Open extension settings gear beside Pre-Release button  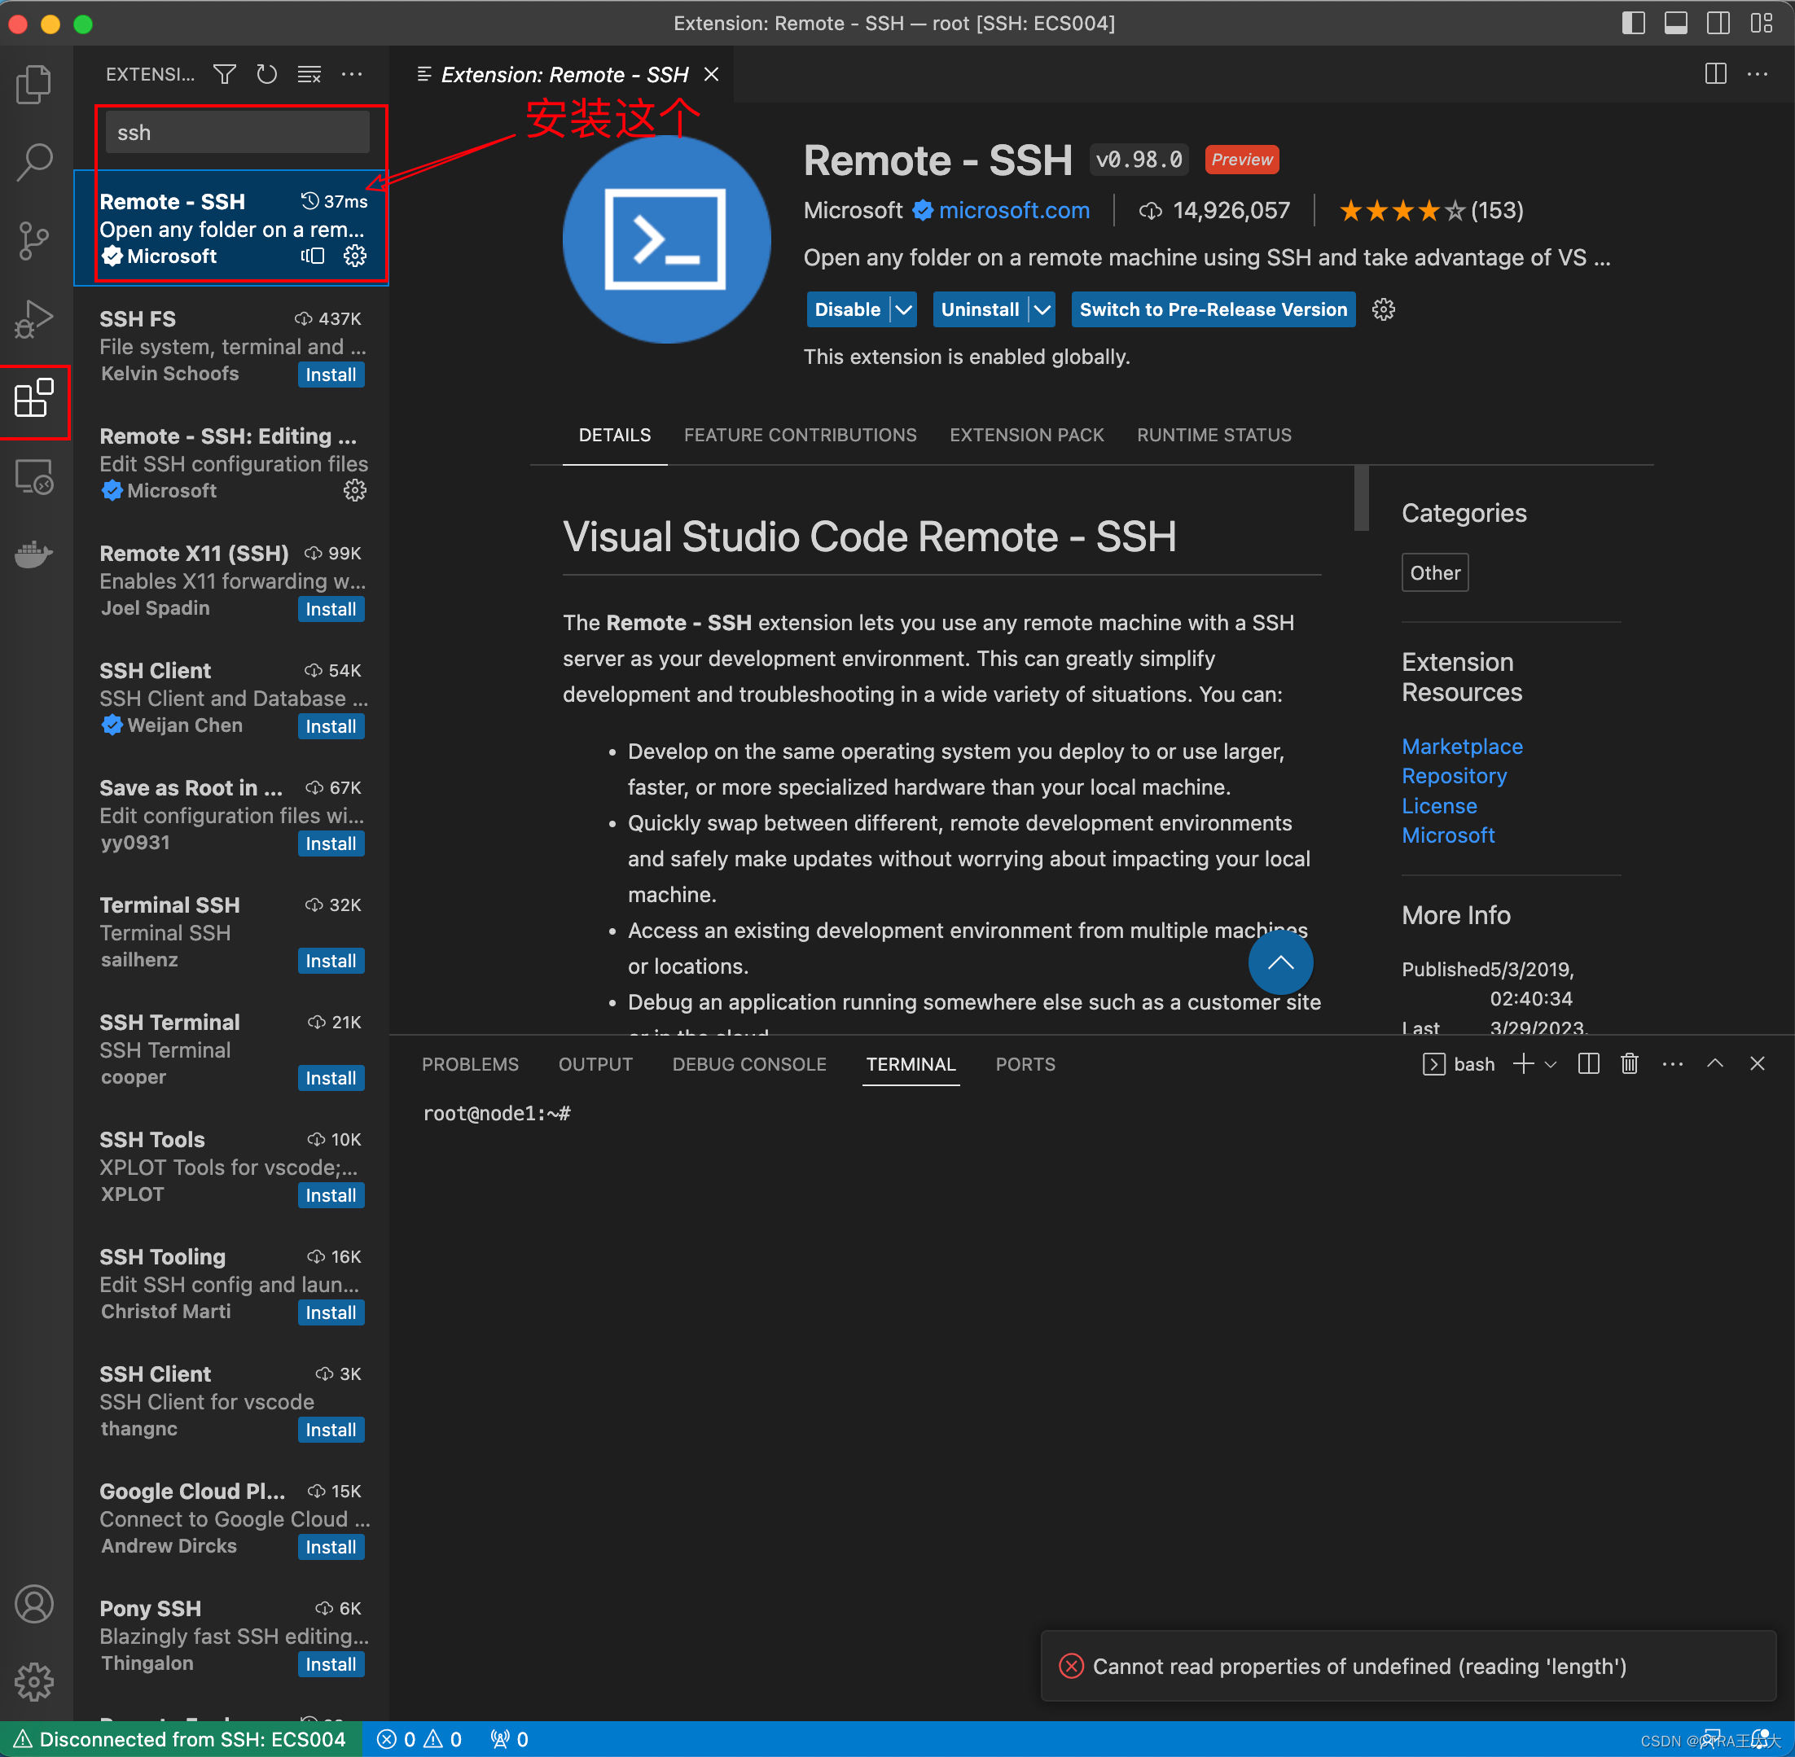1382,309
